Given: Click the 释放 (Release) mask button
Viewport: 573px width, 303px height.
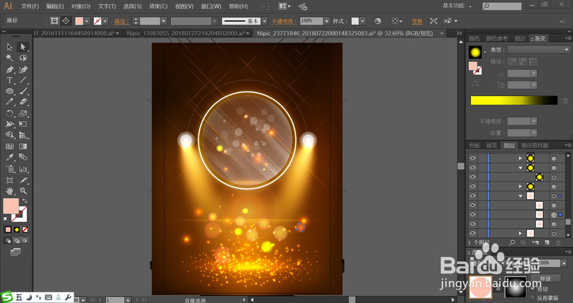Looking at the screenshot, I should click(545, 278).
